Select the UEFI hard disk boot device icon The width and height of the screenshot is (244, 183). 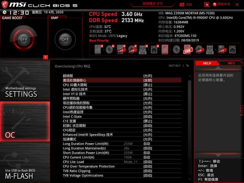pos(99,50)
